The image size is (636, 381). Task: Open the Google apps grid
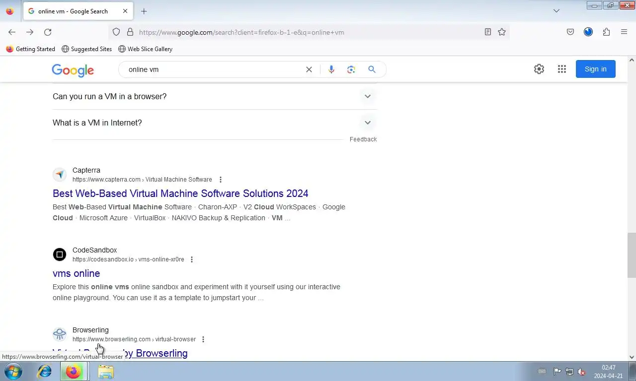pyautogui.click(x=562, y=69)
